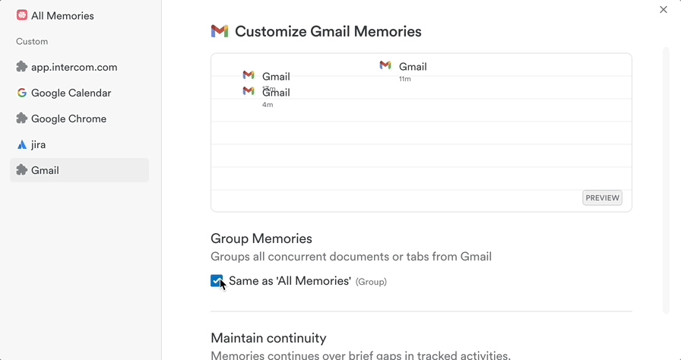Click the Google Calendar logo icon

pyautogui.click(x=22, y=93)
